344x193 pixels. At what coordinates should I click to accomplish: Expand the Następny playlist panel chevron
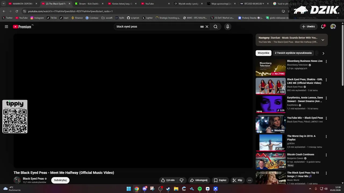323,40
